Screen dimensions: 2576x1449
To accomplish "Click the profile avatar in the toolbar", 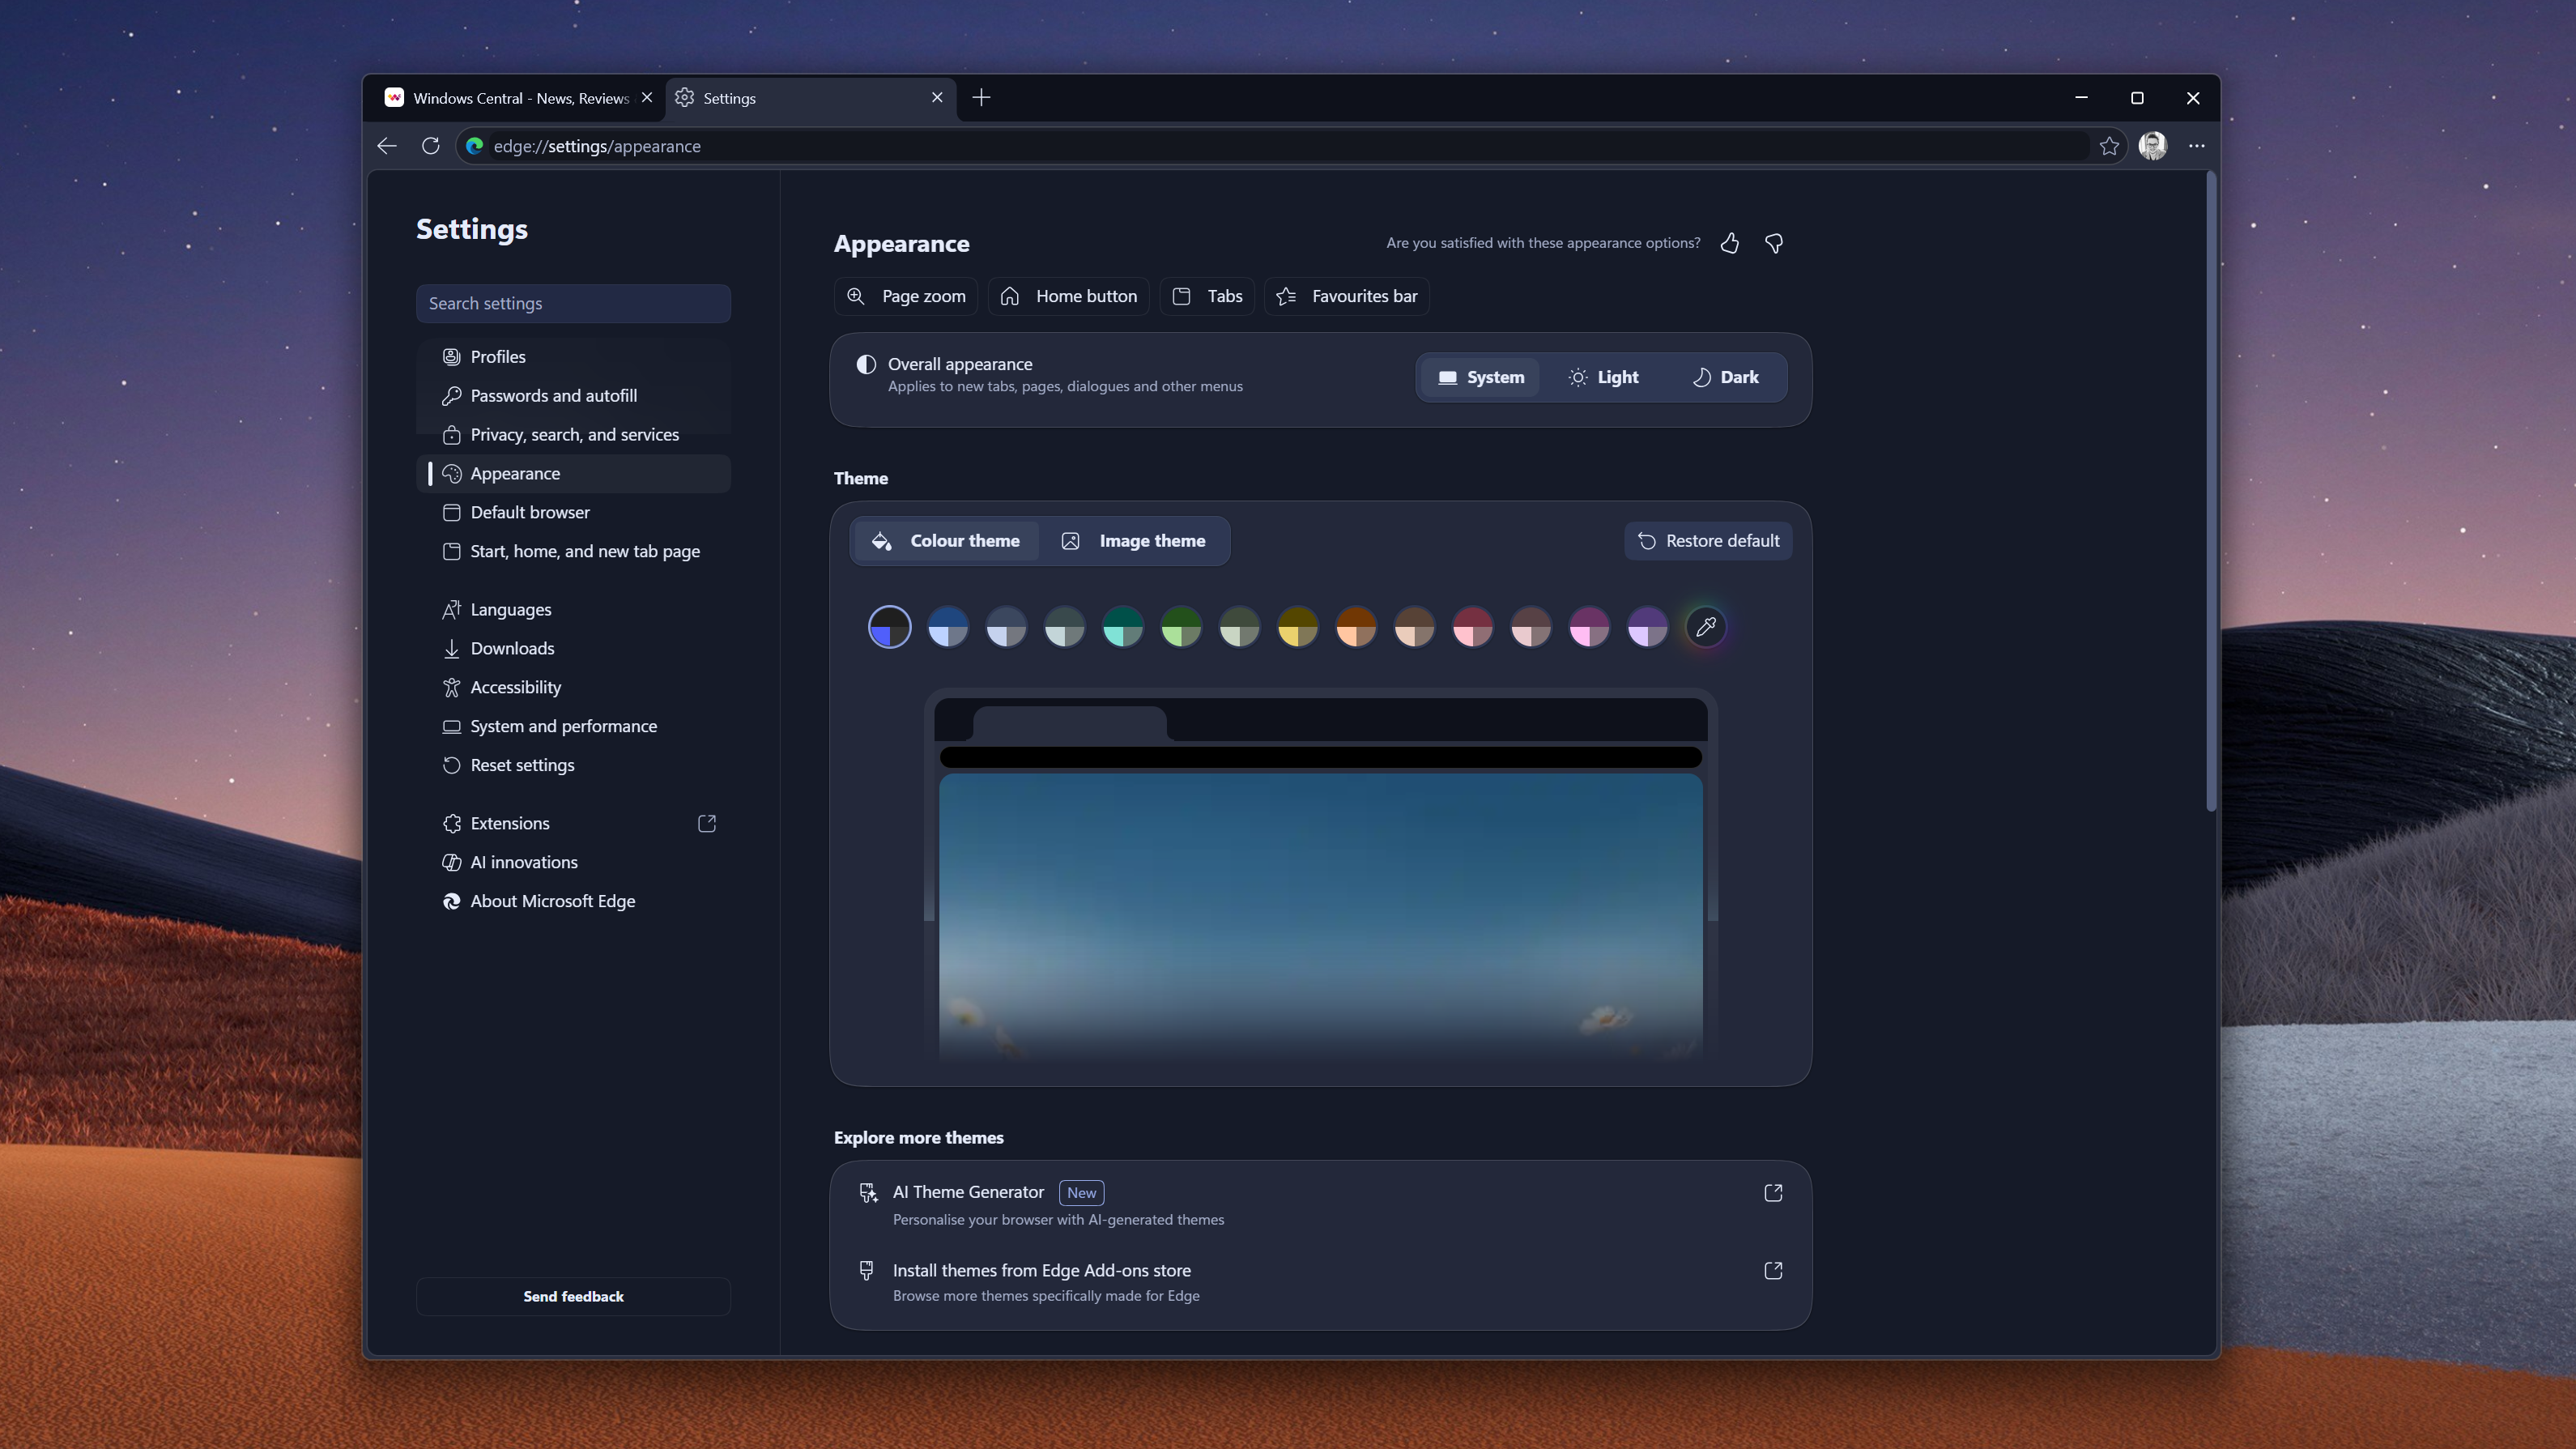I will [2153, 145].
